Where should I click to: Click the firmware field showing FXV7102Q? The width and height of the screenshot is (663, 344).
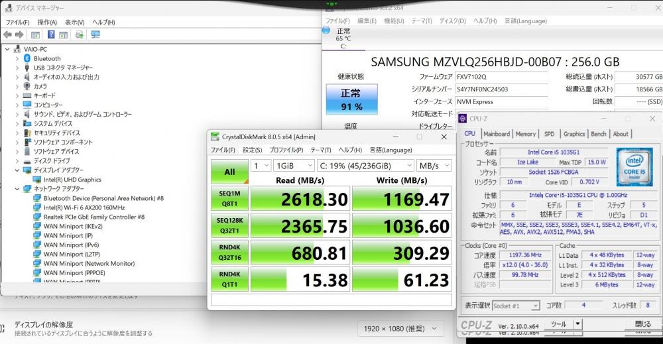(x=501, y=76)
